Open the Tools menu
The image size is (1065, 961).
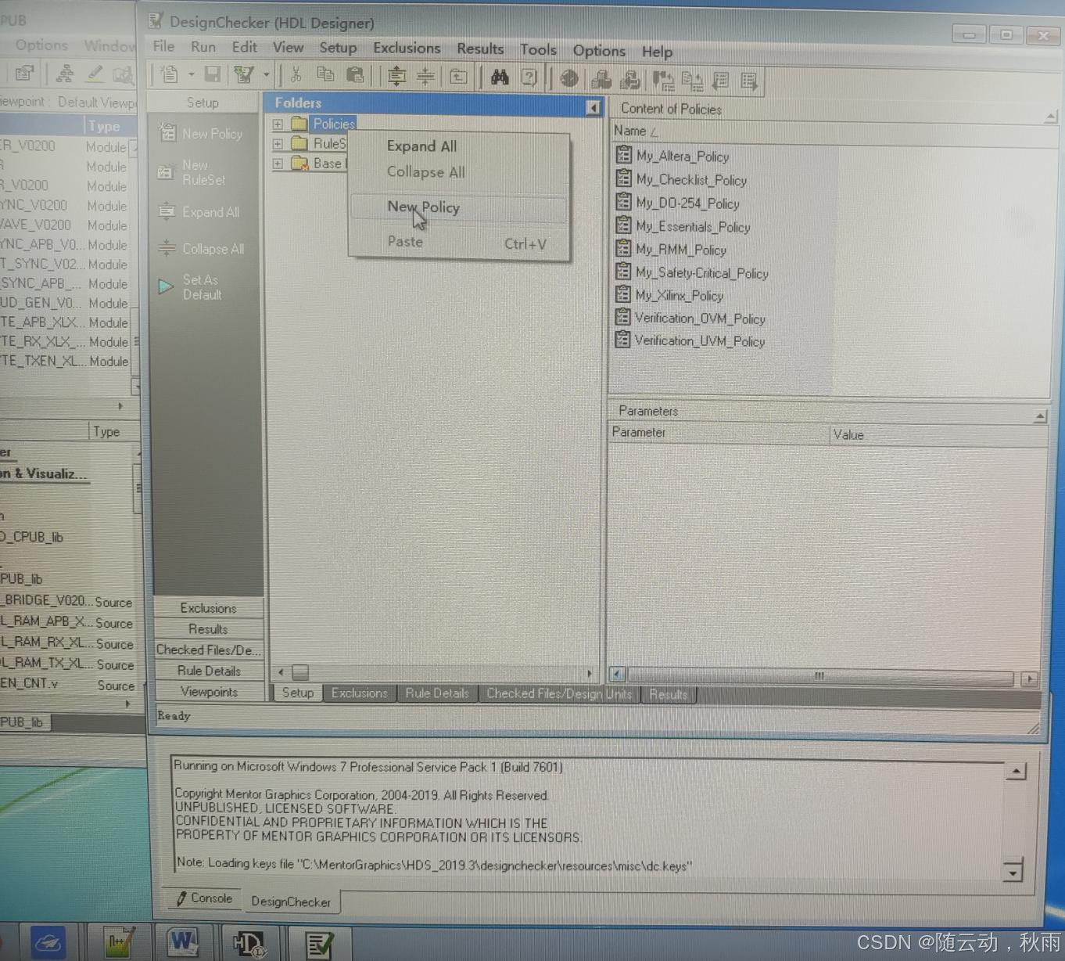[x=538, y=49]
